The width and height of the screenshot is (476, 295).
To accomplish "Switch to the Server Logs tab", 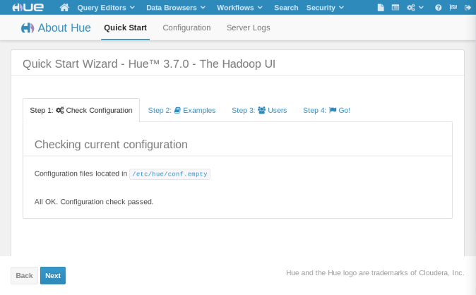I will [x=249, y=28].
